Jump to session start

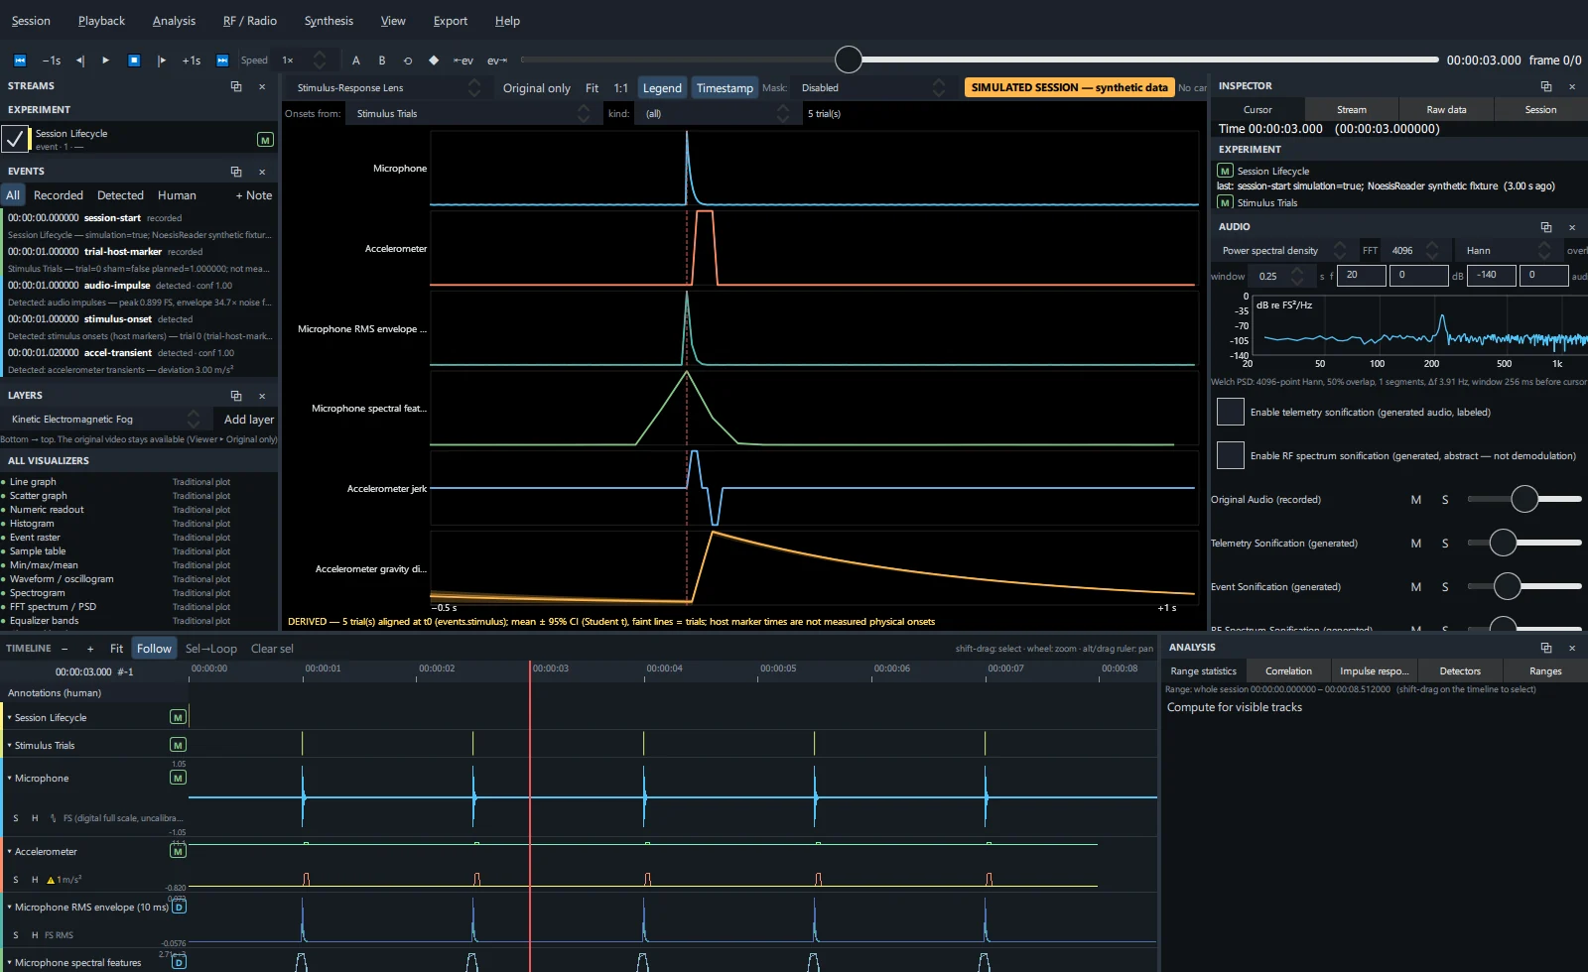pos(20,61)
